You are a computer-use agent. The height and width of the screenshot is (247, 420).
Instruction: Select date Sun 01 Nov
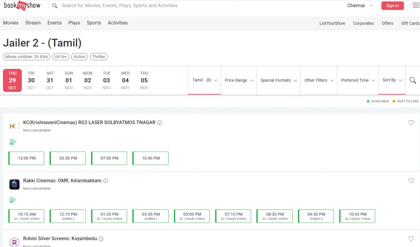[x=69, y=80]
